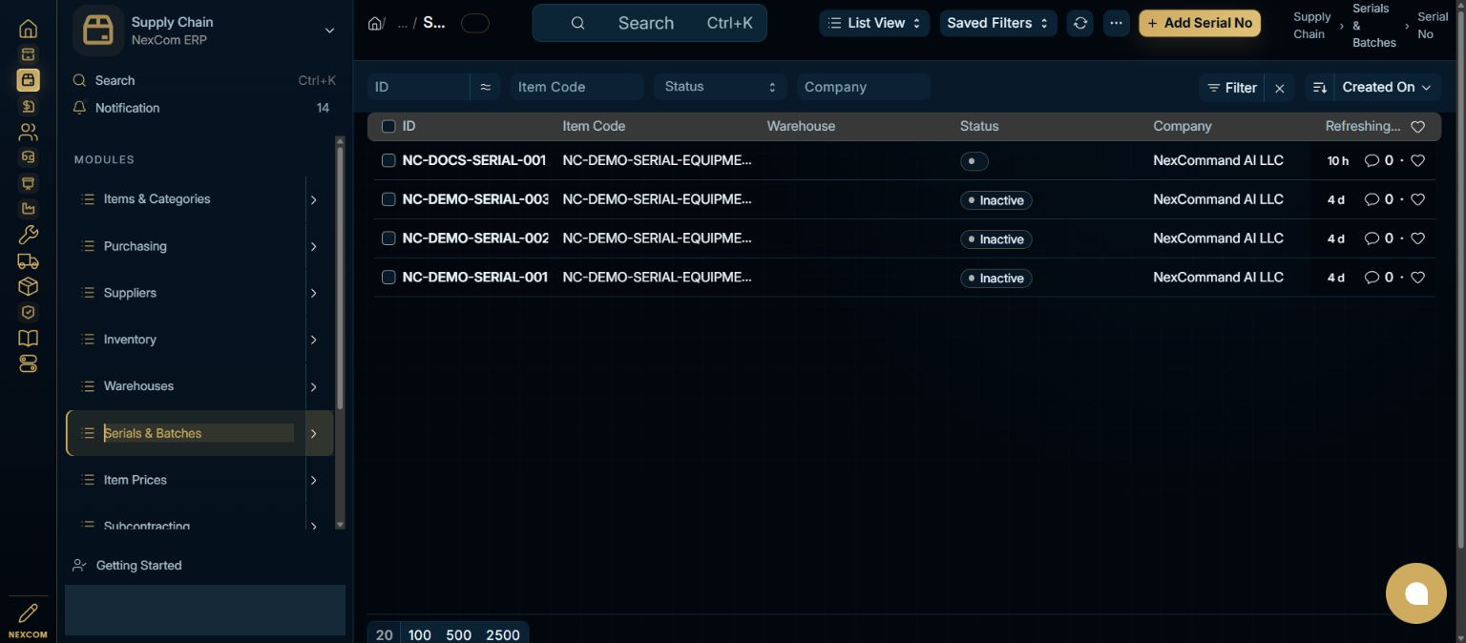The height and width of the screenshot is (643, 1466).
Task: Expand Serials & Batches chevron
Action: pyautogui.click(x=313, y=433)
